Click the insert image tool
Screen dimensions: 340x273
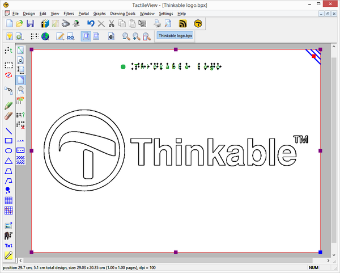pos(8,225)
